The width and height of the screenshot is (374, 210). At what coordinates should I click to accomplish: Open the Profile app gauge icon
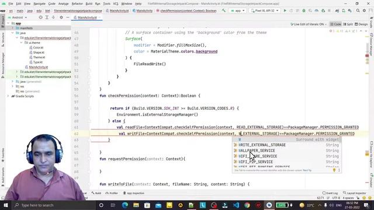click(x=317, y=10)
